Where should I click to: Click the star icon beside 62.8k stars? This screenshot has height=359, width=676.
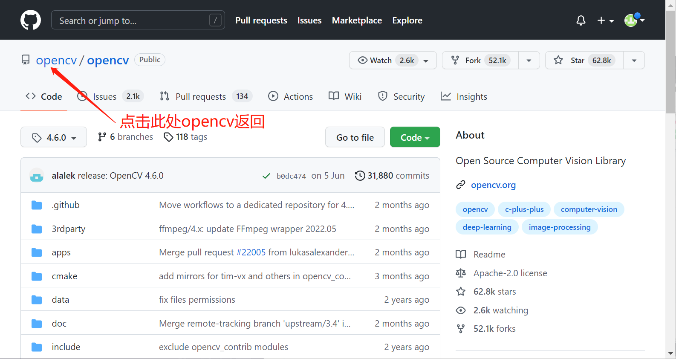pyautogui.click(x=461, y=292)
